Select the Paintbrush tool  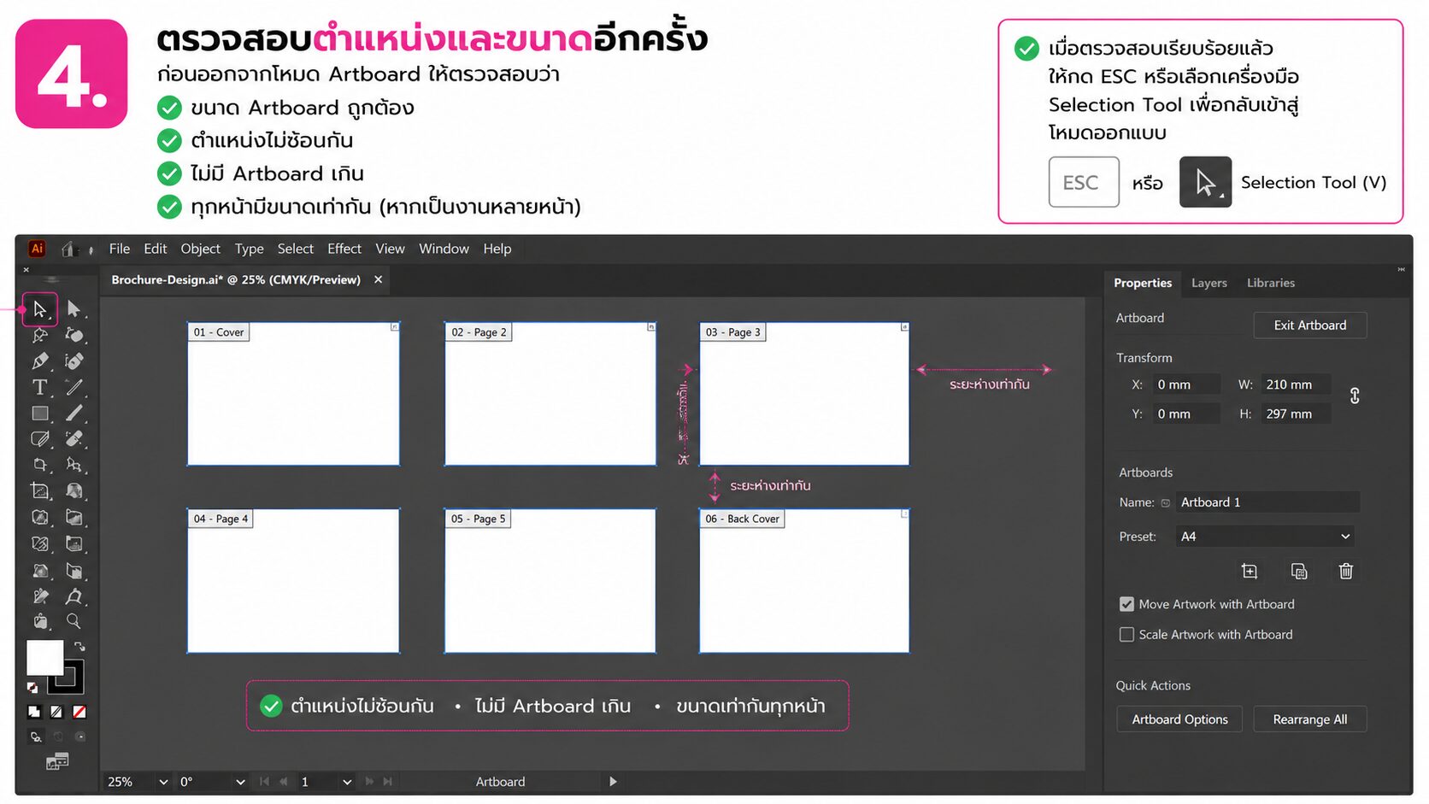pyautogui.click(x=74, y=414)
